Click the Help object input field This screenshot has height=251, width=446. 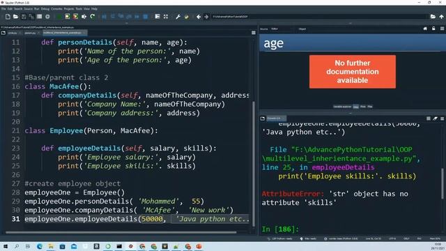pos(364,29)
